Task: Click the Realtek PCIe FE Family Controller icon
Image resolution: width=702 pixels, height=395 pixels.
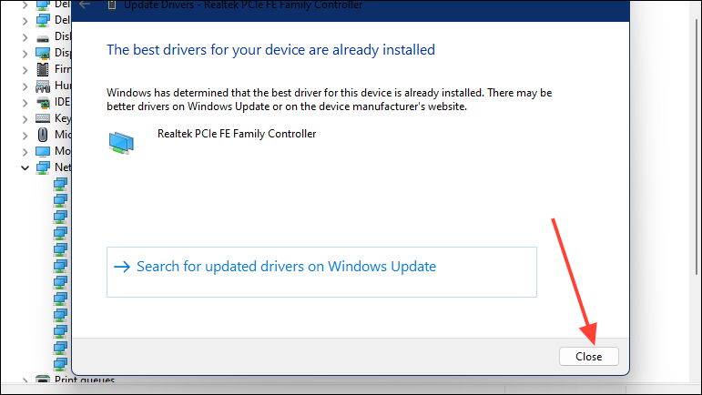Action: click(x=121, y=143)
